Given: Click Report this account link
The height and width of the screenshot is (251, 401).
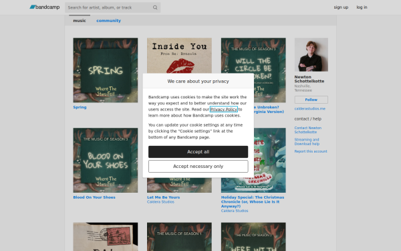Looking at the screenshot, I should coord(311,151).
